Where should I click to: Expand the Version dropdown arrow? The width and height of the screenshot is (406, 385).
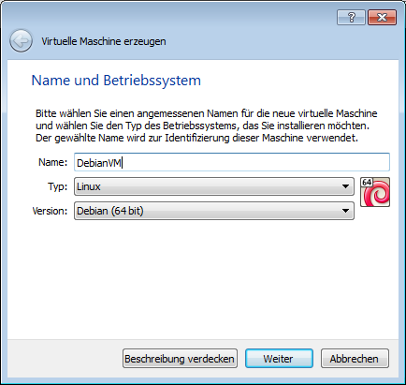[x=345, y=211]
